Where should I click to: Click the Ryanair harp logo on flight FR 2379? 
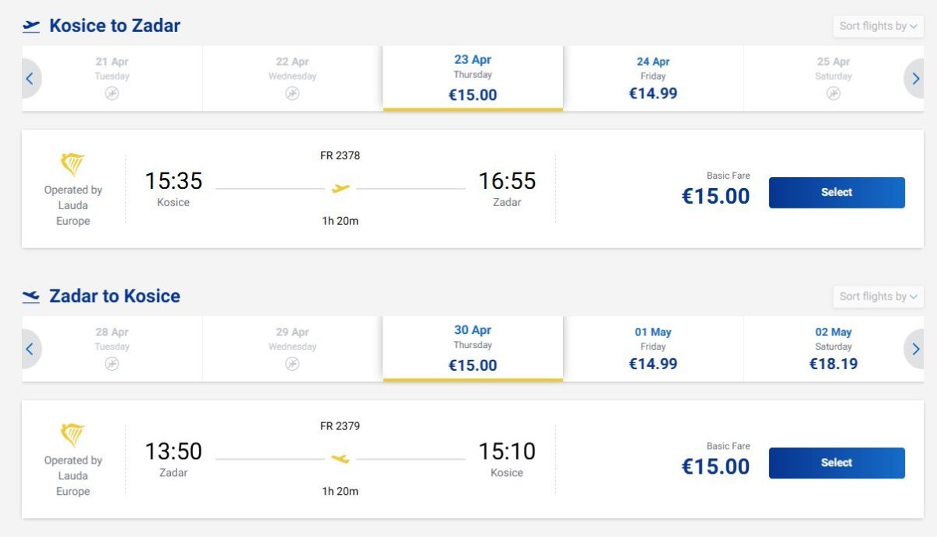[73, 435]
